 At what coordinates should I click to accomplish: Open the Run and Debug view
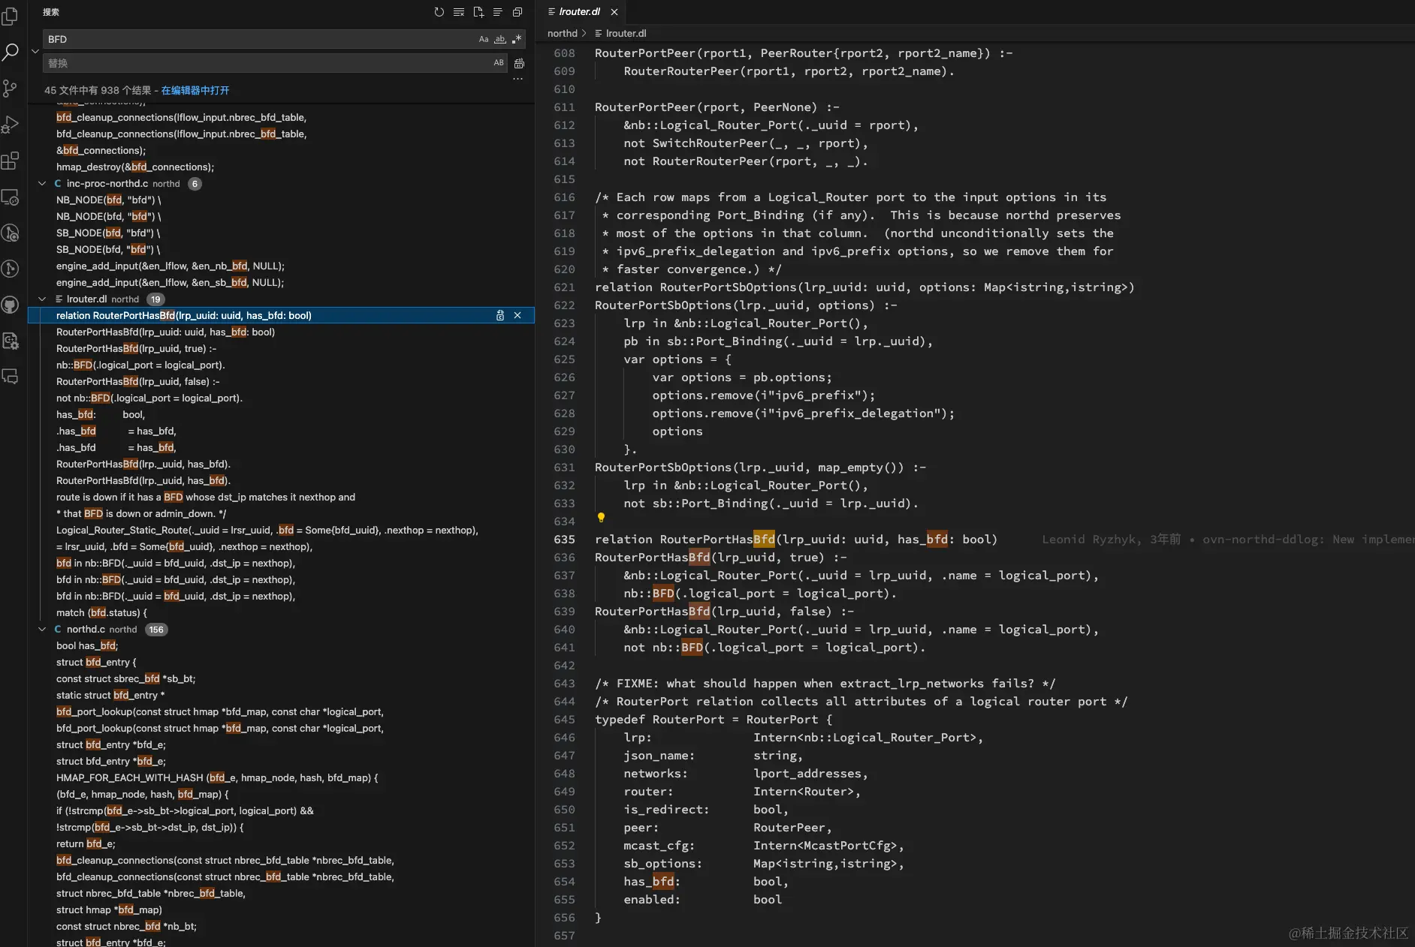click(x=11, y=125)
